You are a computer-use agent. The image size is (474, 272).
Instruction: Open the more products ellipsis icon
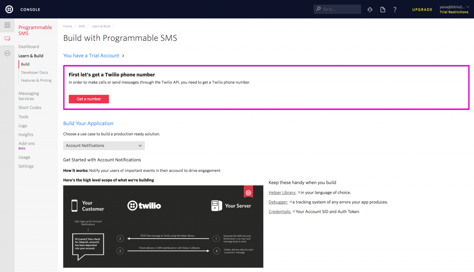[7, 54]
